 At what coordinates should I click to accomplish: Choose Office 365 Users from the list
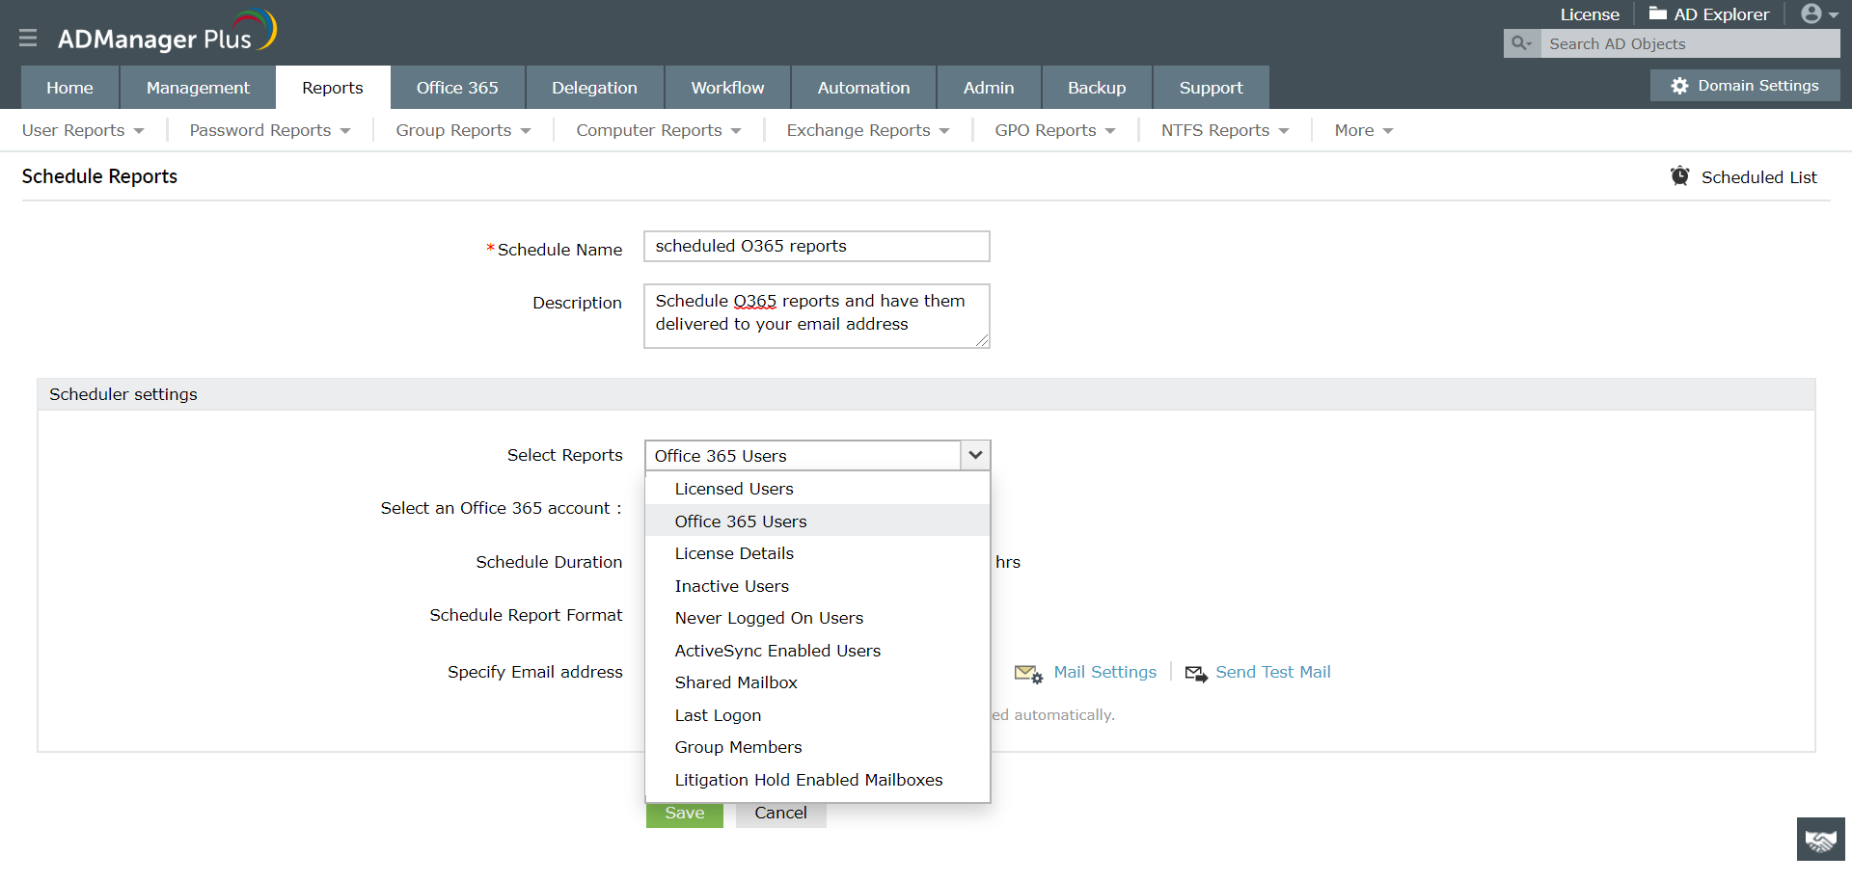coord(818,521)
